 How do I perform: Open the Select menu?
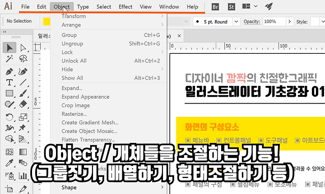click(104, 7)
